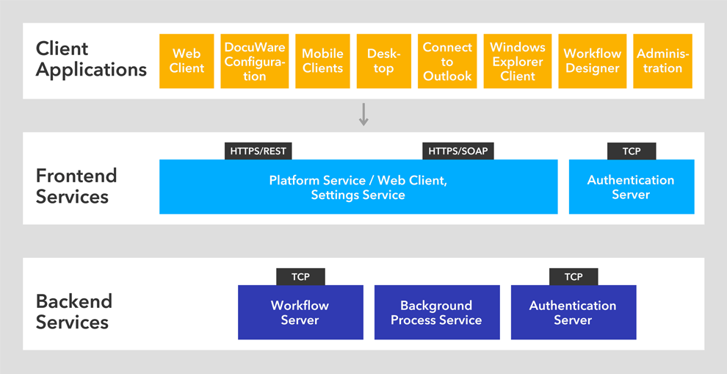
Task: Open the Mobile Clients tile
Action: [322, 61]
